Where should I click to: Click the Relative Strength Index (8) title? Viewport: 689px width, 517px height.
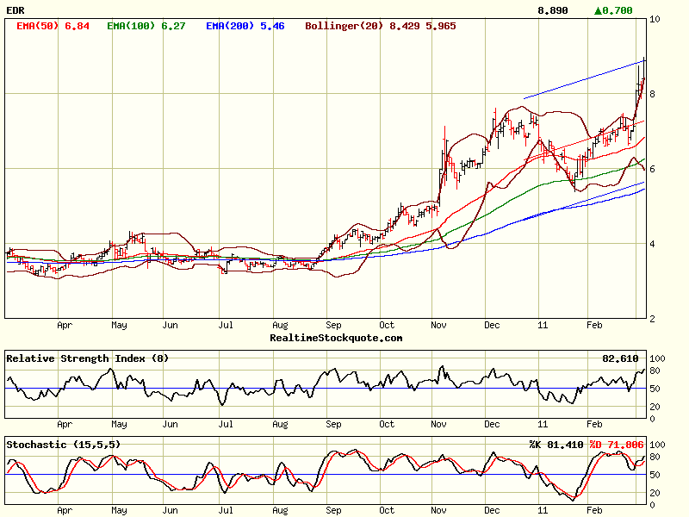(88, 358)
